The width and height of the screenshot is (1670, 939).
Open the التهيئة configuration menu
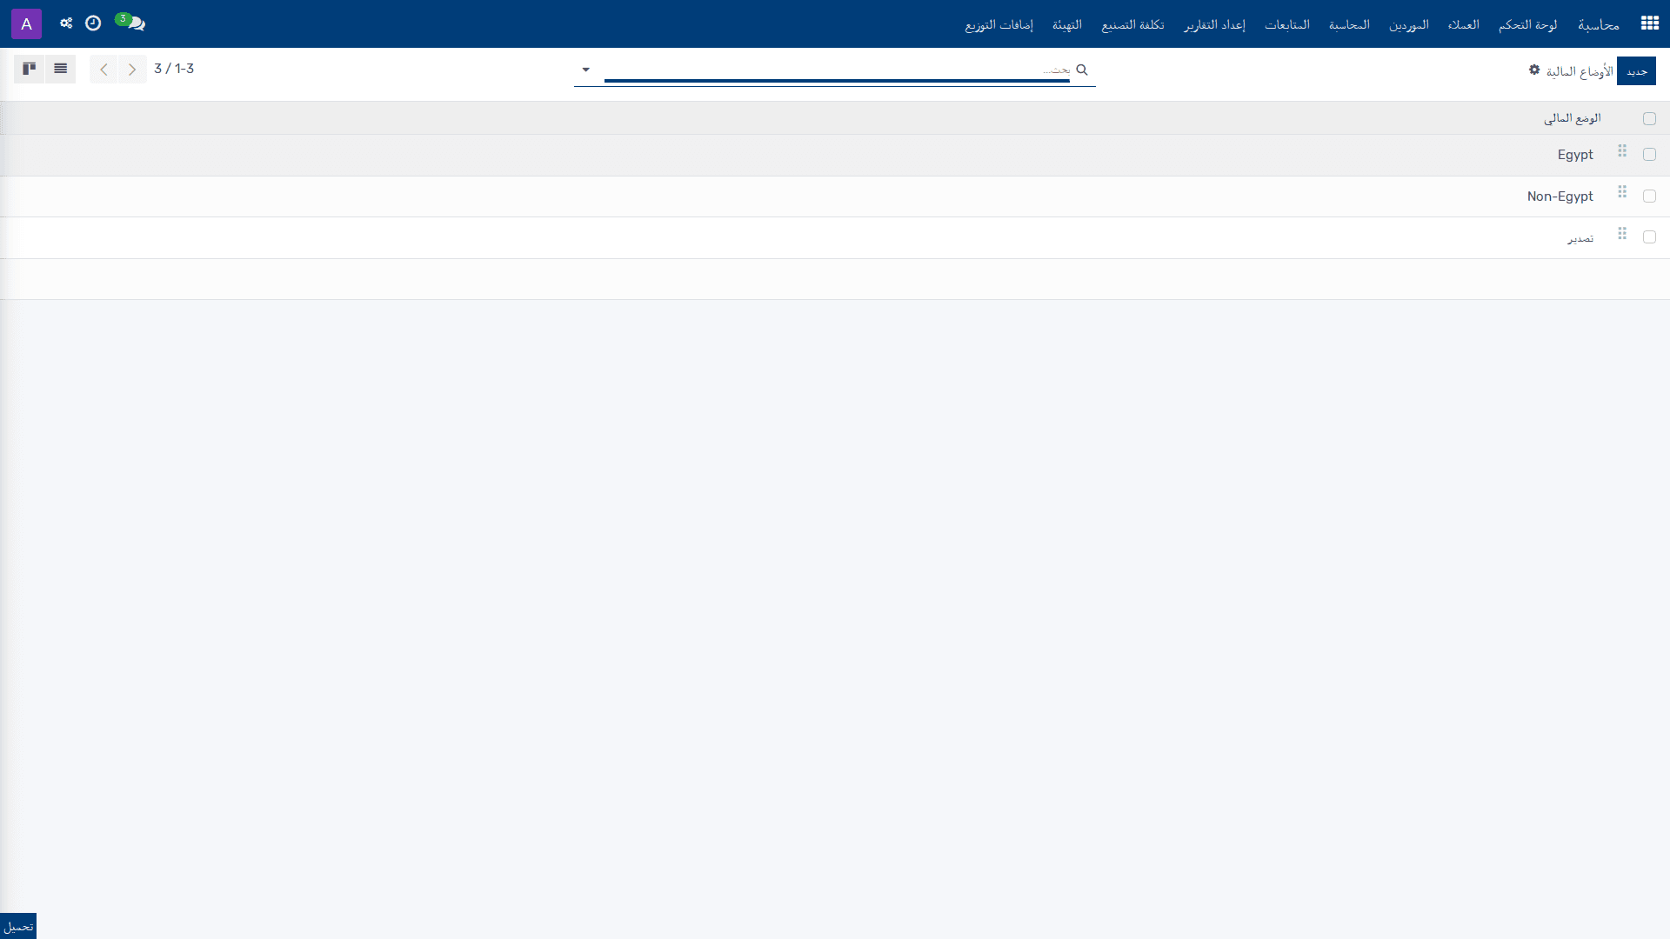tap(1067, 24)
